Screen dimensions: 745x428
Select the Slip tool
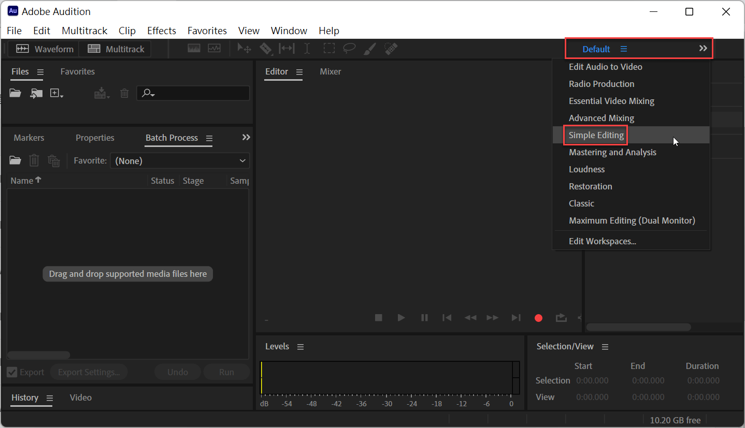point(286,49)
